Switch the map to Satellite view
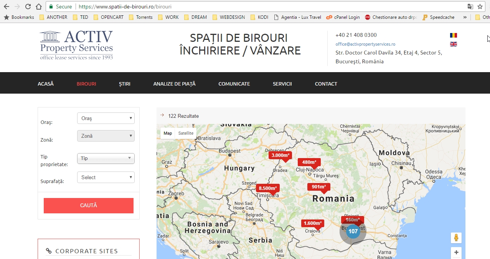The height and width of the screenshot is (259, 490). 186,133
